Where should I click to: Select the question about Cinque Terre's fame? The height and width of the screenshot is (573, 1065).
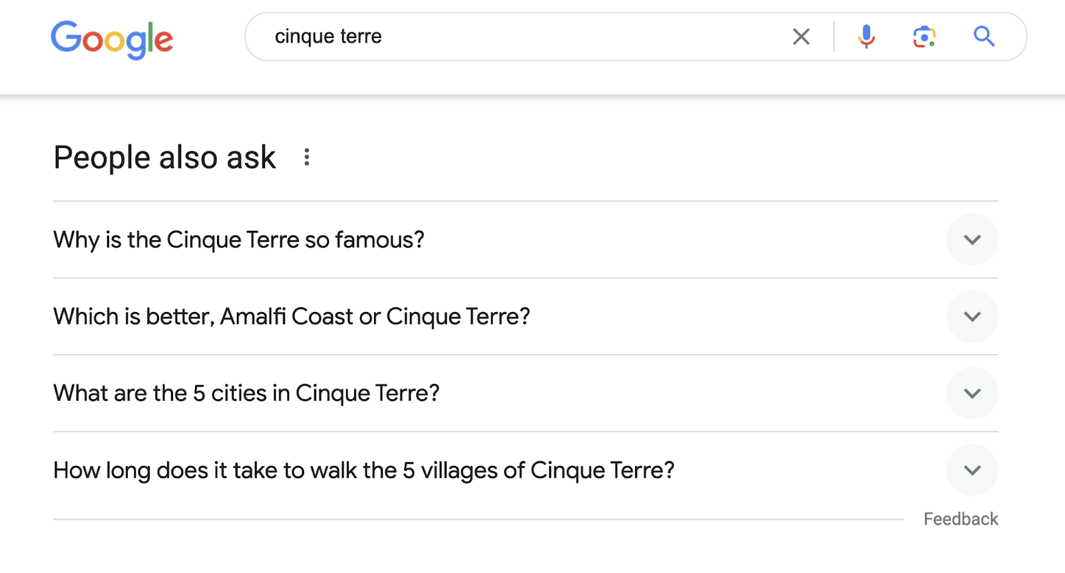pos(238,240)
